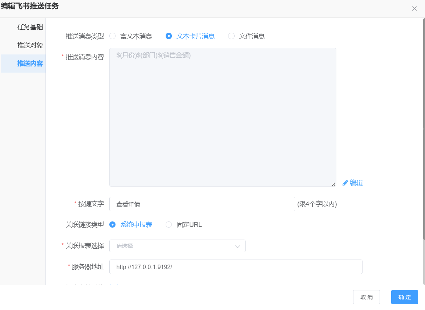Select the 文本卡片消息 radio option
Viewport: 425px width, 310px height.
(169, 36)
